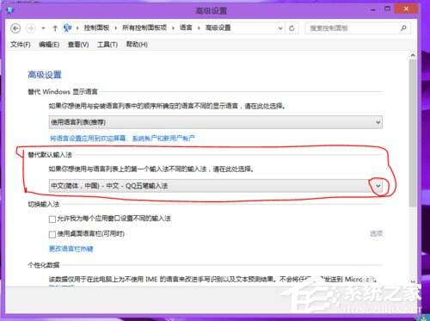430x321 pixels.
Task: Check 允许我为每个应用窗口设置不同的输入法
Action: pyautogui.click(x=52, y=219)
